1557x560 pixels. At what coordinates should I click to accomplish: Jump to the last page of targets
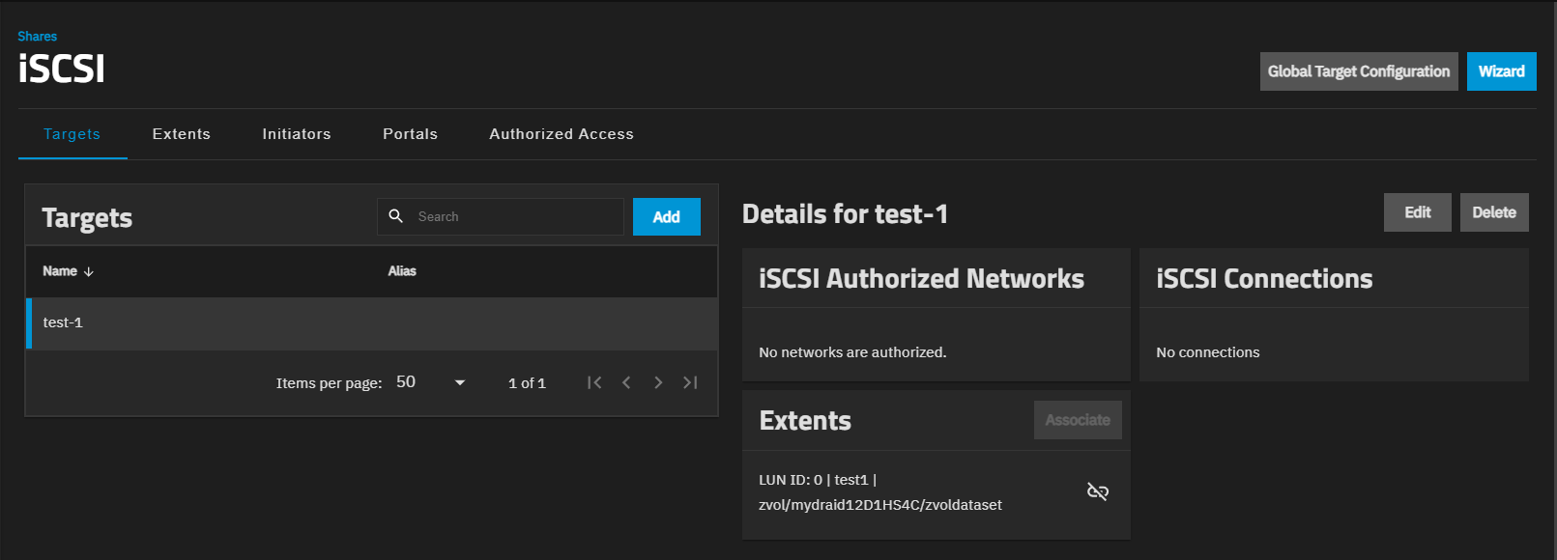[x=690, y=382]
